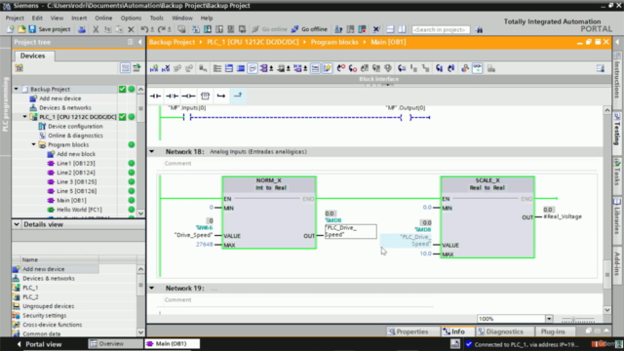The image size is (624, 351).
Task: Collapse the Project tree panel arrow
Action: click(x=140, y=42)
